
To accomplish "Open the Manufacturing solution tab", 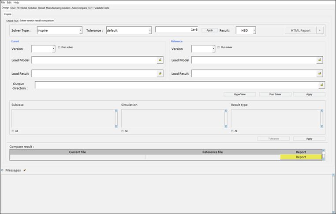I will click(58, 8).
